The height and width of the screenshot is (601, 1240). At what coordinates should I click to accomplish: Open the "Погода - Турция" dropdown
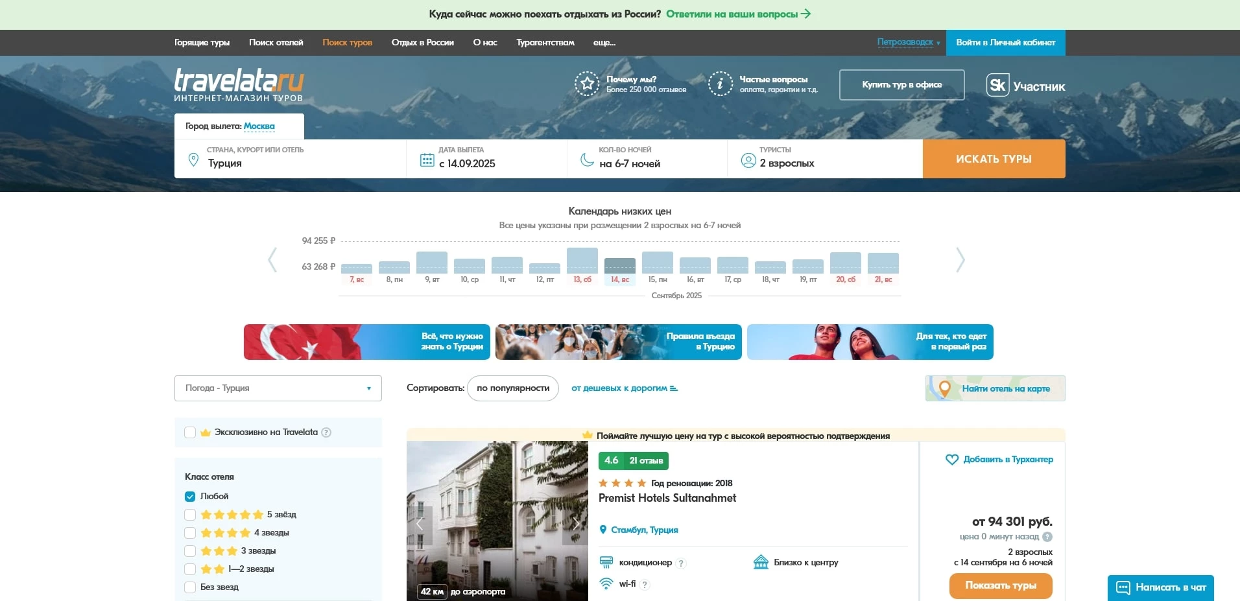click(x=278, y=388)
